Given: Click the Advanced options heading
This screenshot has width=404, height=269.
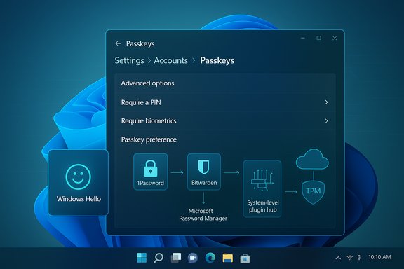Looking at the screenshot, I should pyautogui.click(x=147, y=83).
